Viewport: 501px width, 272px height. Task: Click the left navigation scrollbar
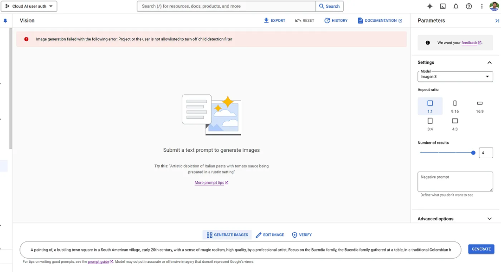[x=11, y=88]
